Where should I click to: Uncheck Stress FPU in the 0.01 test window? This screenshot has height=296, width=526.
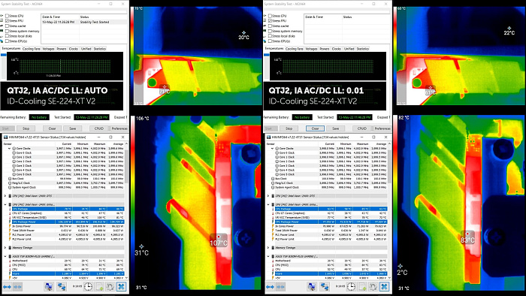coord(270,21)
